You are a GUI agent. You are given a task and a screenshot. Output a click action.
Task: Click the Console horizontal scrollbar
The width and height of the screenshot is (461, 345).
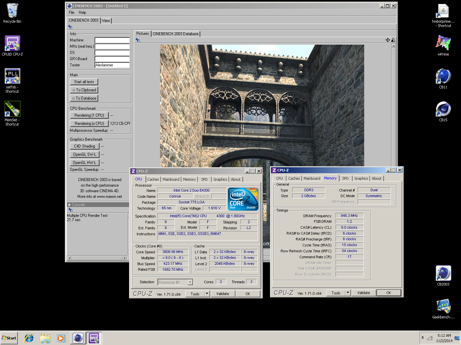pyautogui.click(x=97, y=258)
